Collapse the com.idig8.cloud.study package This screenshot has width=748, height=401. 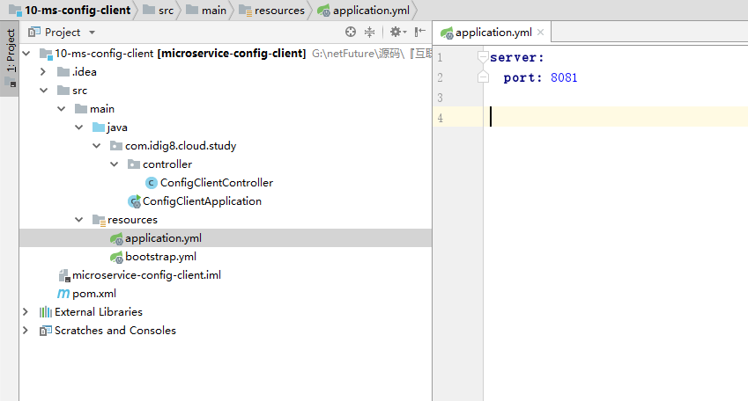point(97,146)
